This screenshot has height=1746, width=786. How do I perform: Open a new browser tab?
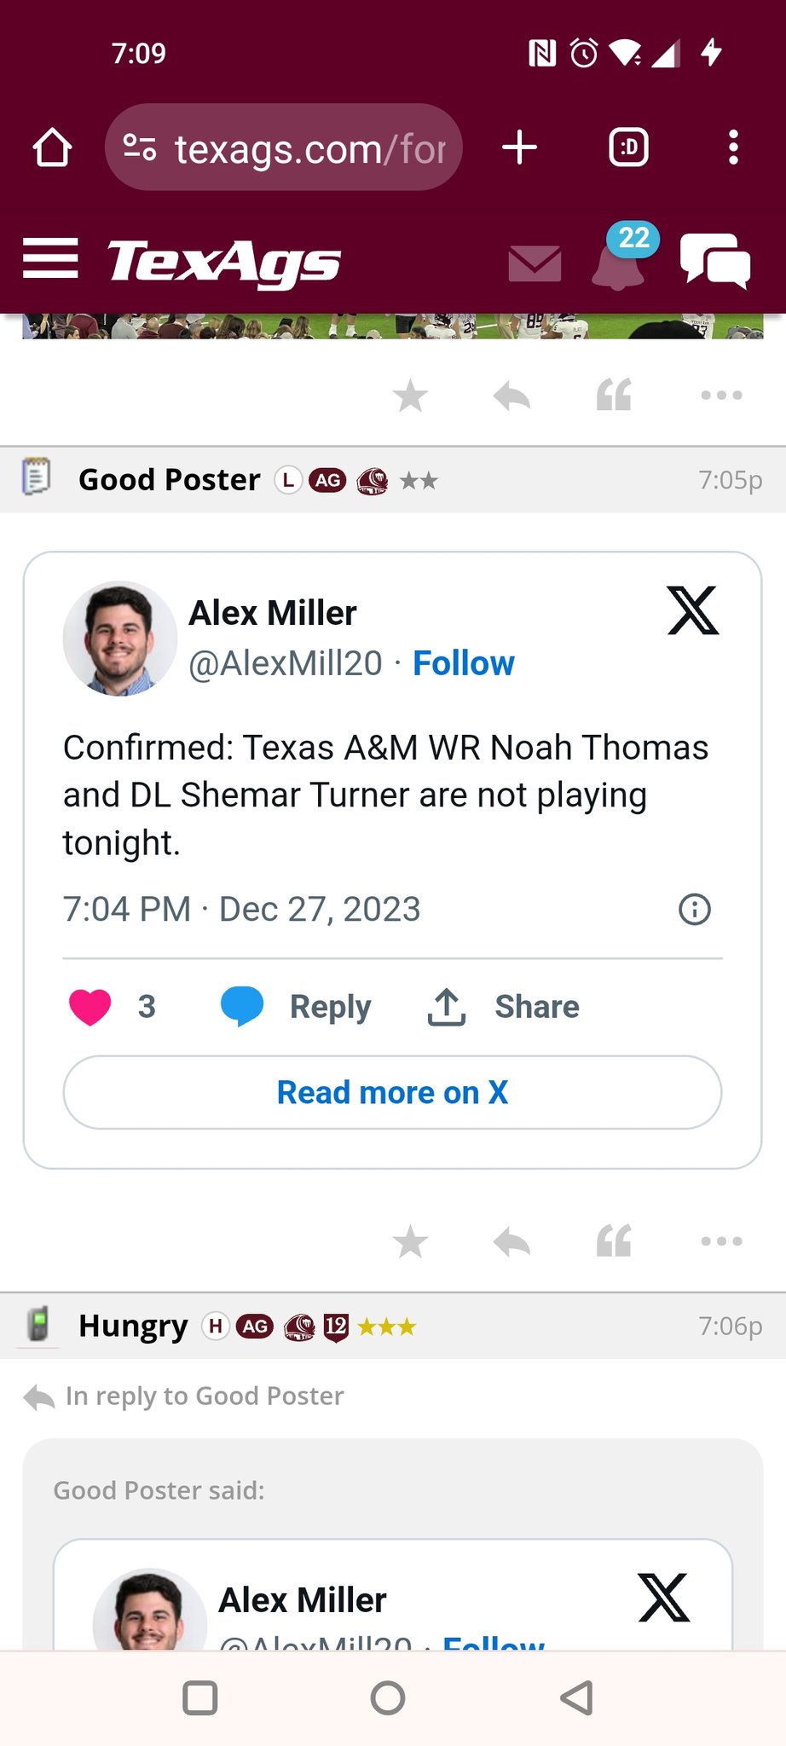point(519,148)
